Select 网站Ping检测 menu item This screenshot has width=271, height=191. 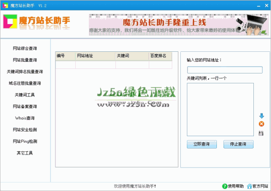click(25, 141)
